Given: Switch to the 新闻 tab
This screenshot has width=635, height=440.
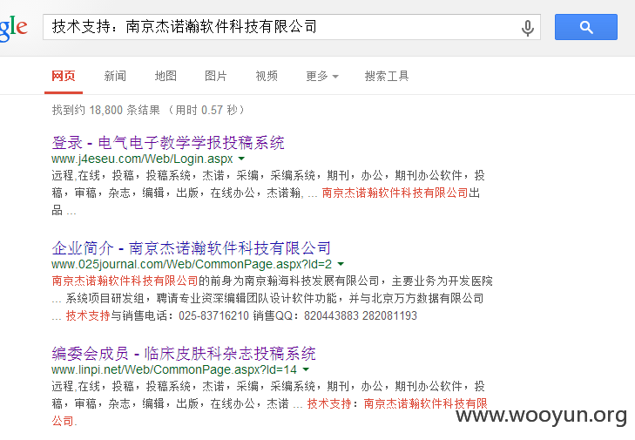Looking at the screenshot, I should click(115, 76).
